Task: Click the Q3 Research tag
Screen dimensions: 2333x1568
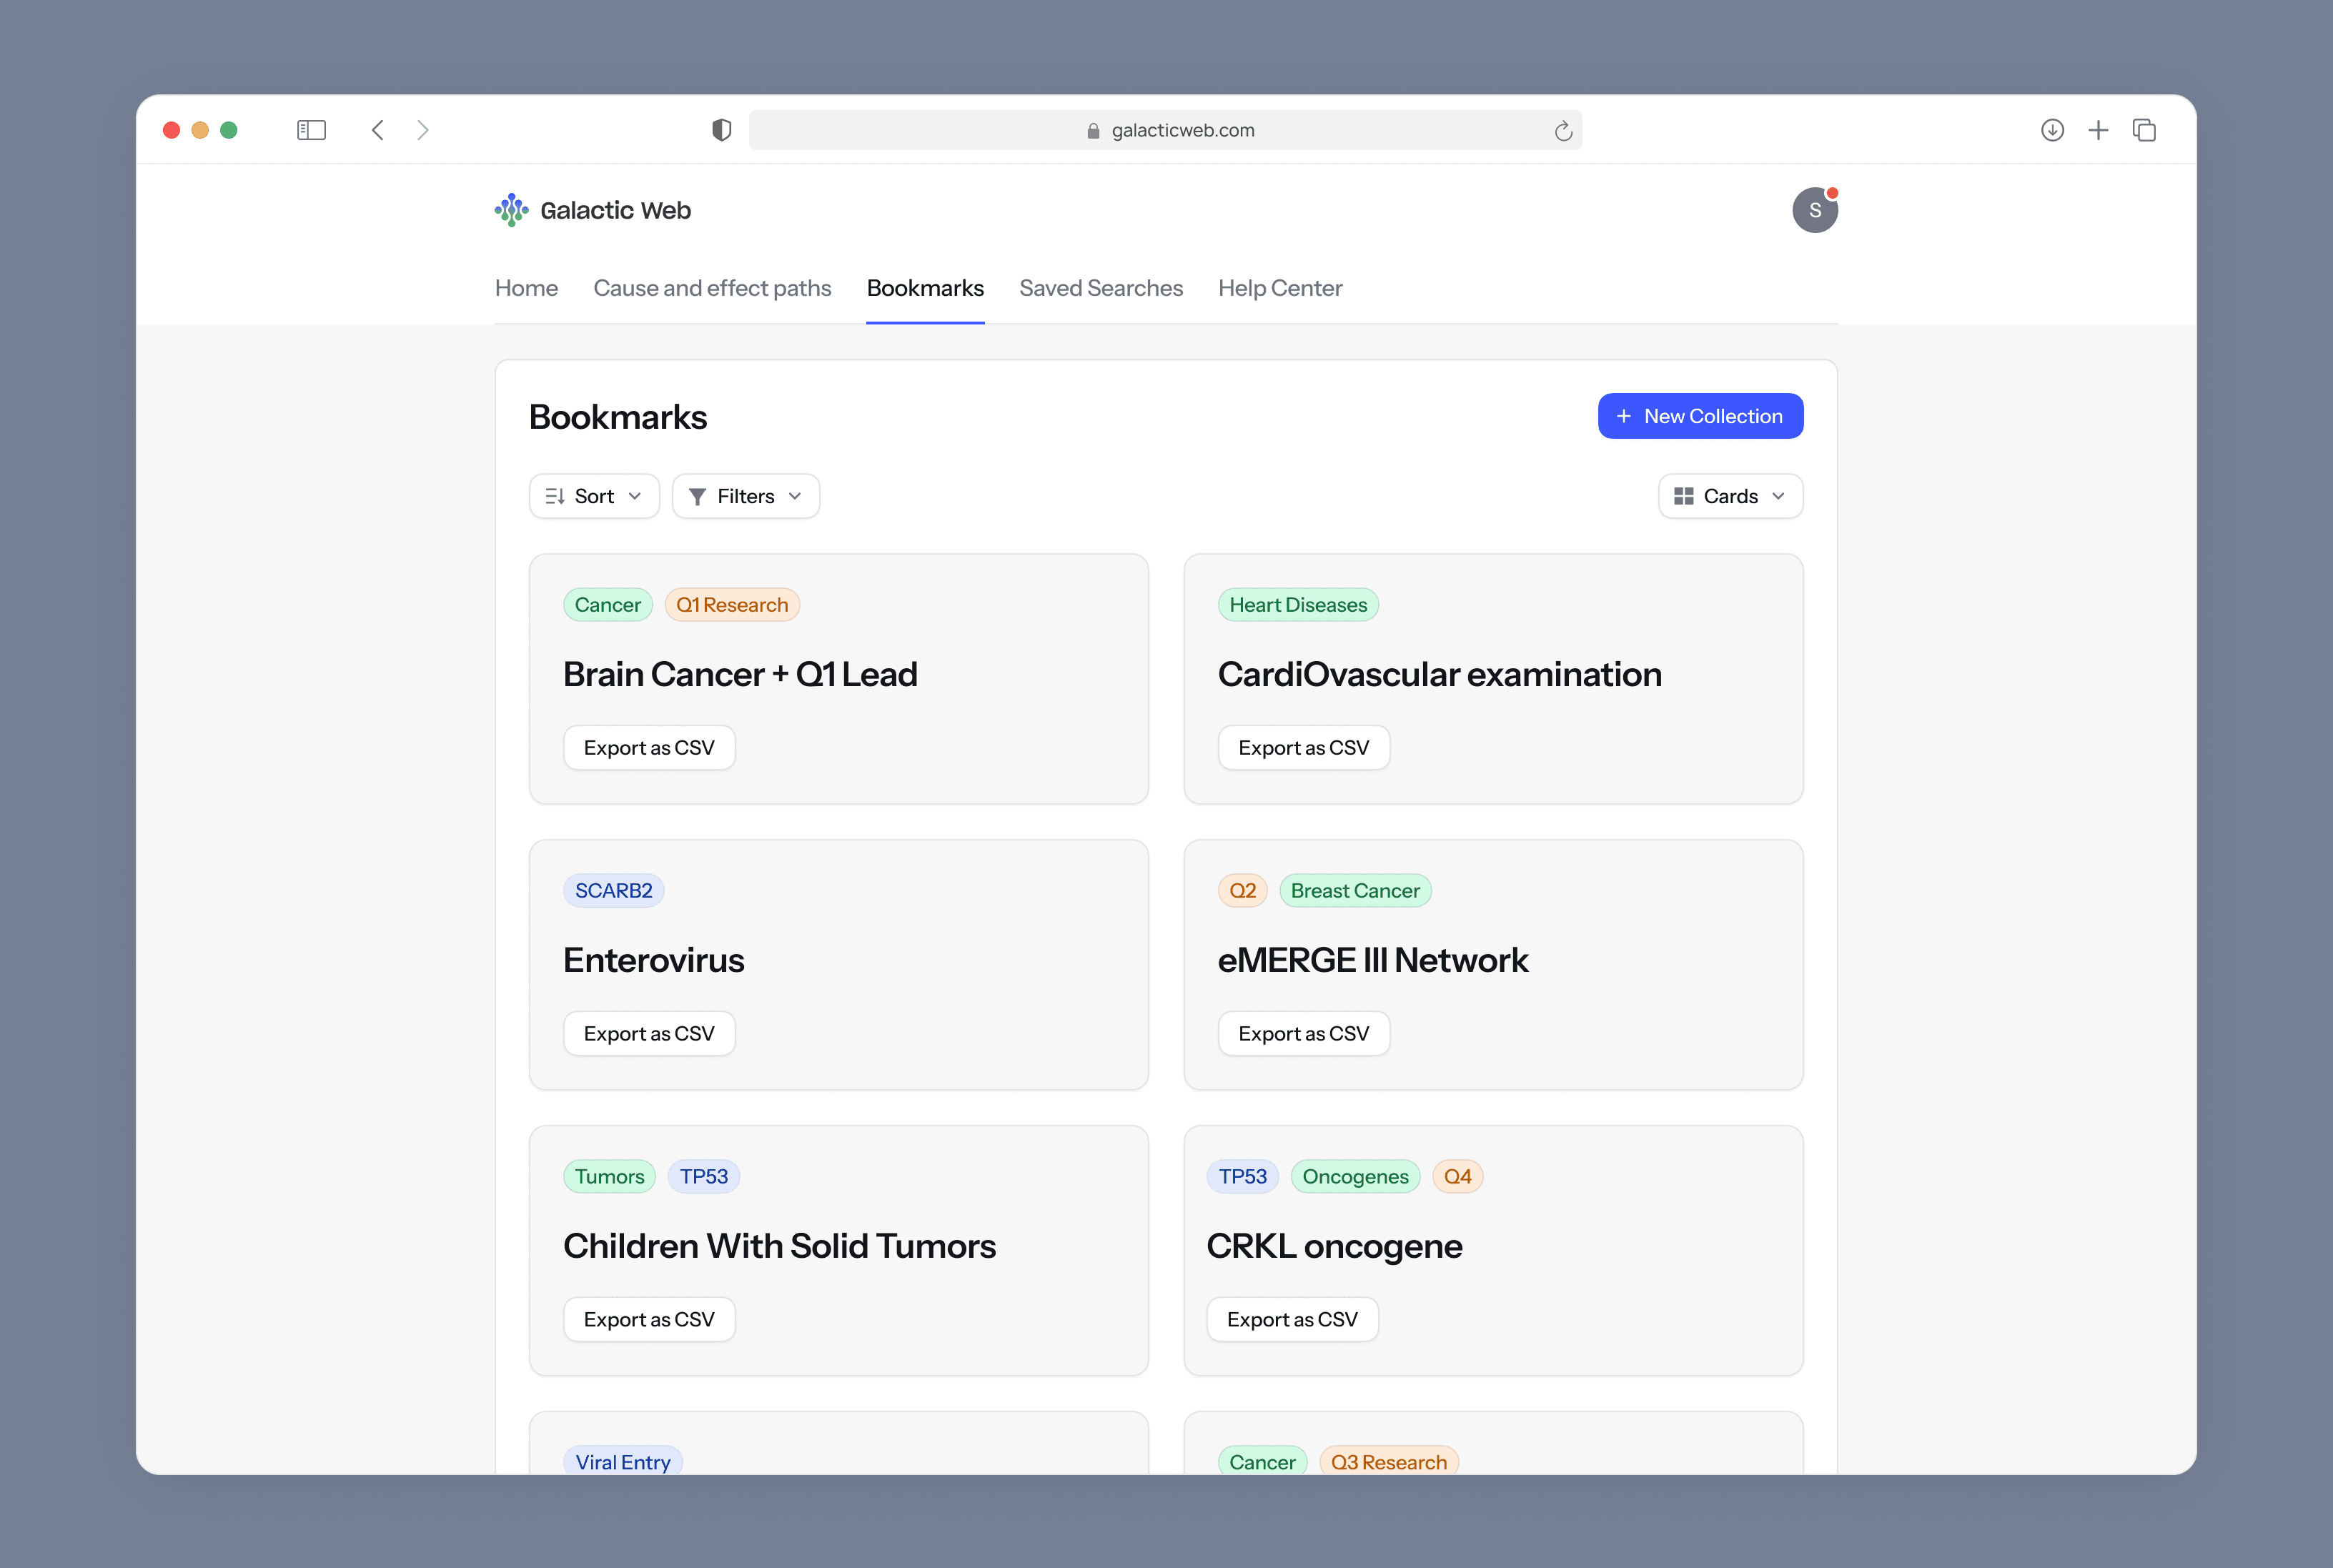Action: (x=1388, y=1461)
